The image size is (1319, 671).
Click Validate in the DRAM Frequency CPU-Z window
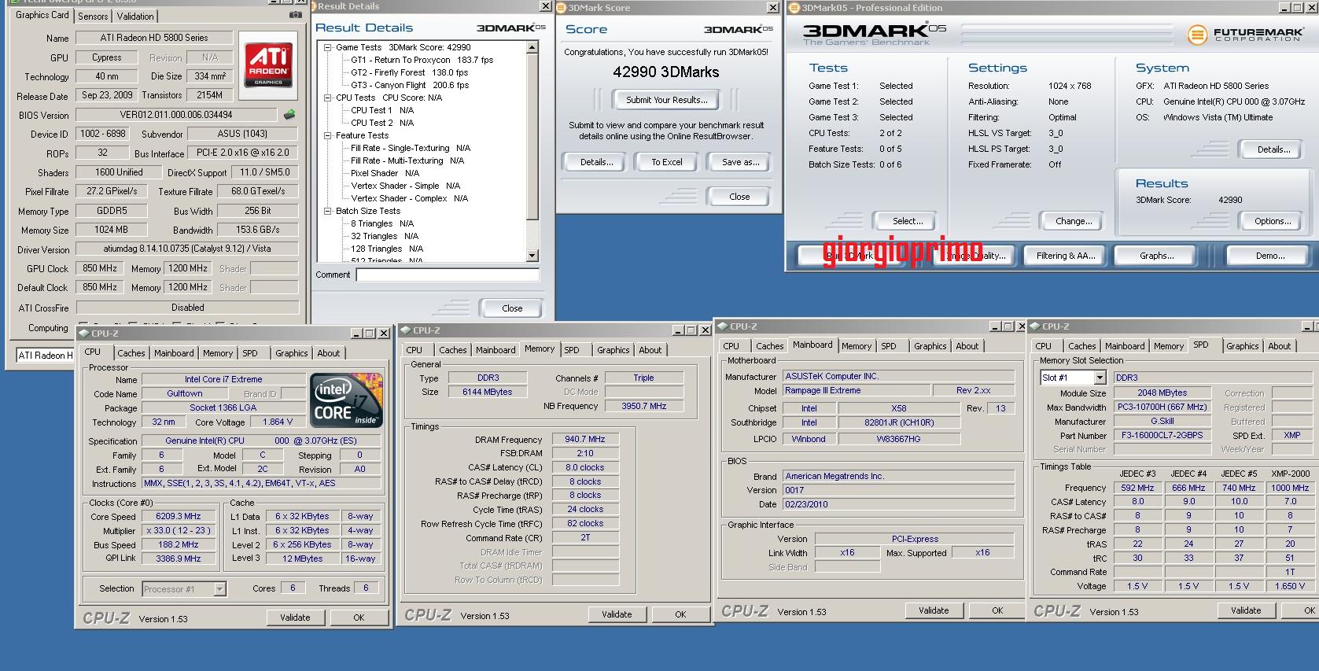(x=617, y=614)
